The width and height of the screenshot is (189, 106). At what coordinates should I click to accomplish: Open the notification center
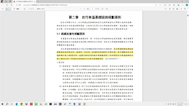pos(186,104)
